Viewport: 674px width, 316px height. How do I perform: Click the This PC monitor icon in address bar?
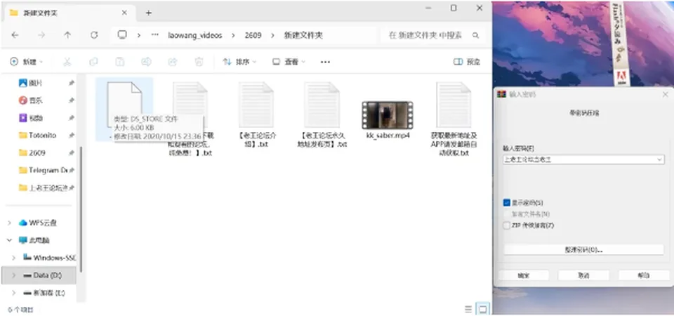pos(122,35)
